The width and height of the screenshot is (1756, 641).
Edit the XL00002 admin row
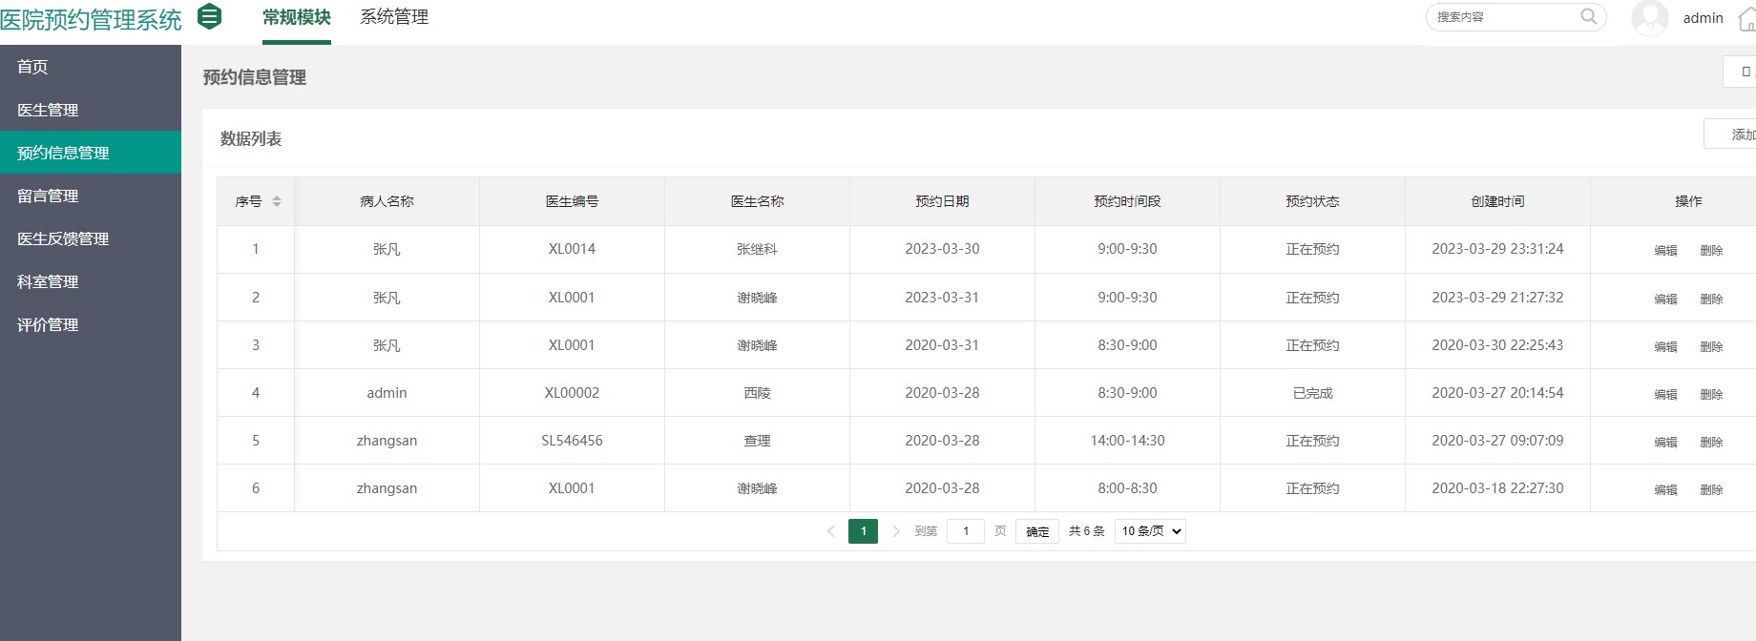tap(1665, 394)
